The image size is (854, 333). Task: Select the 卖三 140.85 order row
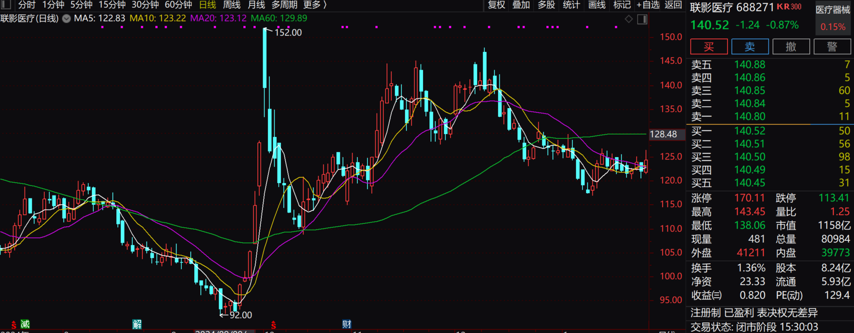point(770,90)
